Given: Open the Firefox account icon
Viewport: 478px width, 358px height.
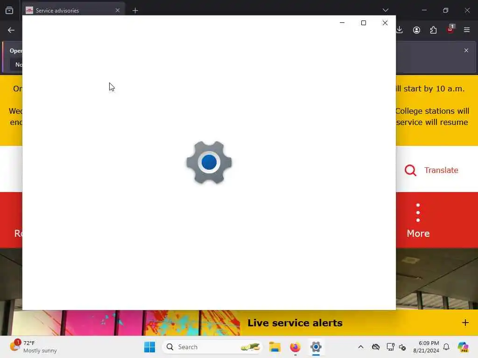Looking at the screenshot, I should coord(416,30).
